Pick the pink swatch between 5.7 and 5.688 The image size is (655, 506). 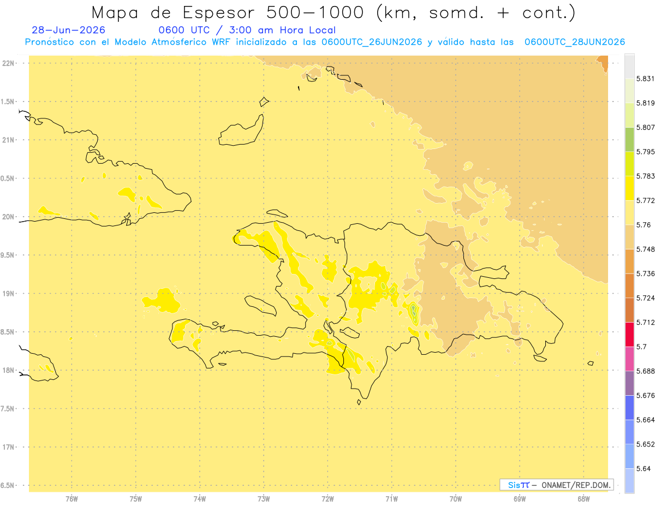pyautogui.click(x=629, y=359)
